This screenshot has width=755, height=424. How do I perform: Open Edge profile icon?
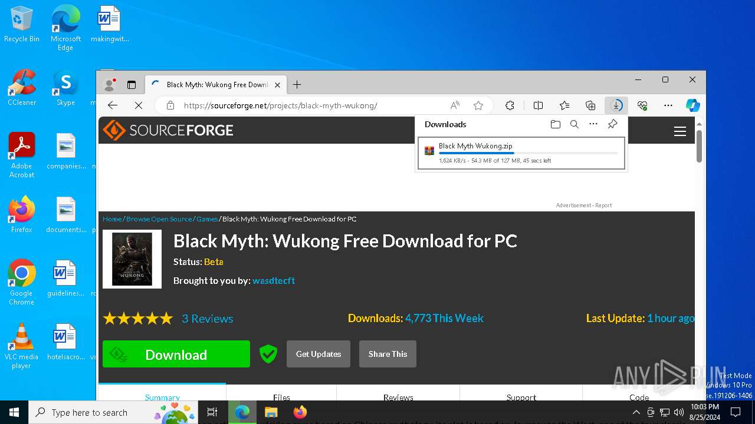coord(109,84)
